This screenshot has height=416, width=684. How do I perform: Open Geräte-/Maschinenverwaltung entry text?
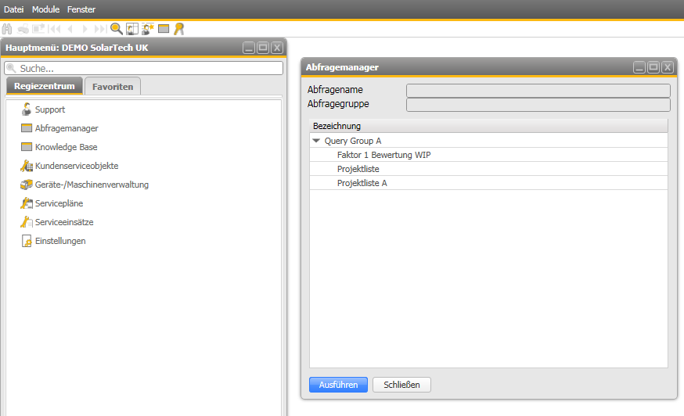92,185
